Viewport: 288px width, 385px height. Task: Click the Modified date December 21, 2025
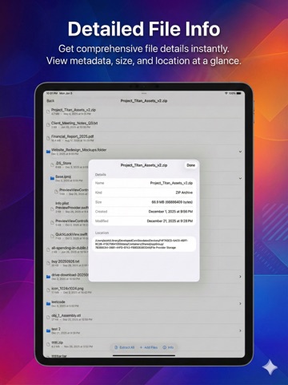coord(170,221)
